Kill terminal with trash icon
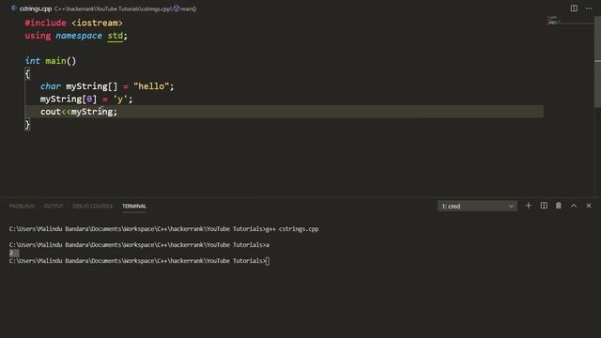The height and width of the screenshot is (338, 601). click(559, 206)
